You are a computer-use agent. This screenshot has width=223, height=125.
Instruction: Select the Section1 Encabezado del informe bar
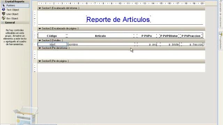point(121,8)
